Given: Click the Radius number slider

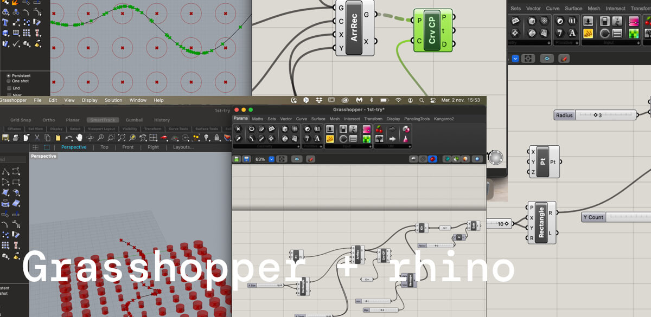Looking at the screenshot, I should pyautogui.click(x=596, y=115).
